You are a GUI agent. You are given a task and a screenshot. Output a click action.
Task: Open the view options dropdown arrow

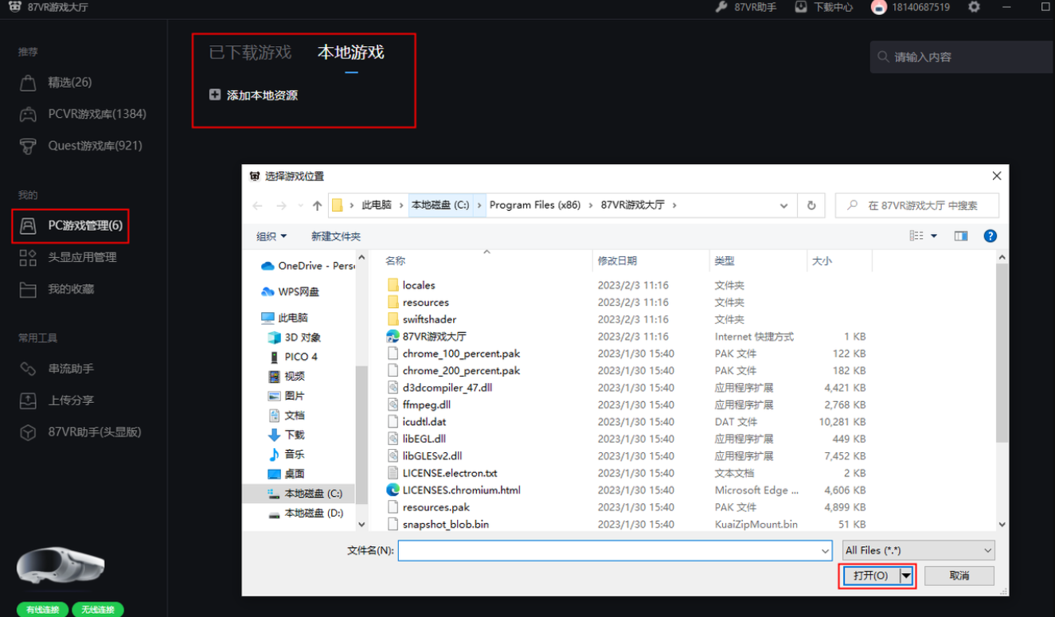[x=934, y=236]
